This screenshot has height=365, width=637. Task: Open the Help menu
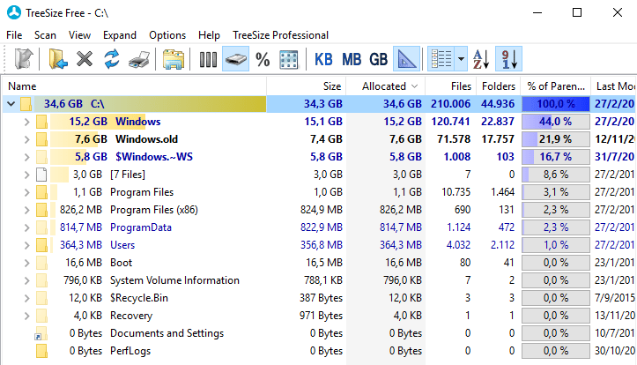point(209,35)
